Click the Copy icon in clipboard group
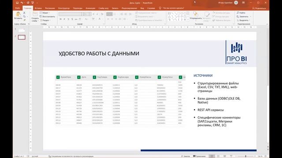The image size is (282, 158). point(24,17)
